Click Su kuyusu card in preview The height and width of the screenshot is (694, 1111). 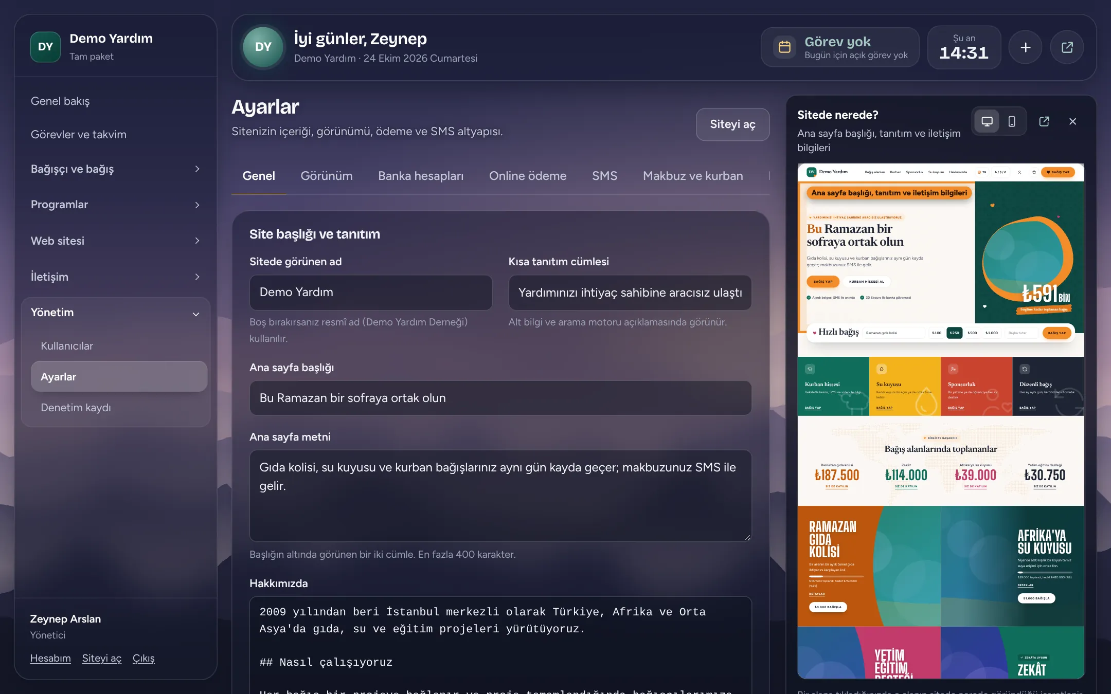pos(905,386)
